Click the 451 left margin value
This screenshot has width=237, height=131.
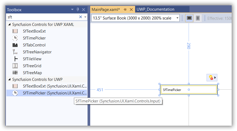100,90
